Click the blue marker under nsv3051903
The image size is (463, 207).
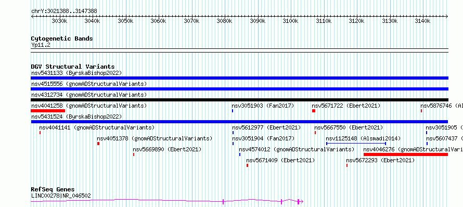click(233, 111)
